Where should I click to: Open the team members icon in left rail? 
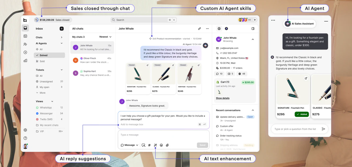(x=25, y=44)
